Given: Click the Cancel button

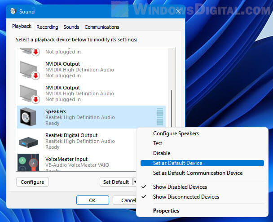Looking at the screenshot, I should (125, 200).
